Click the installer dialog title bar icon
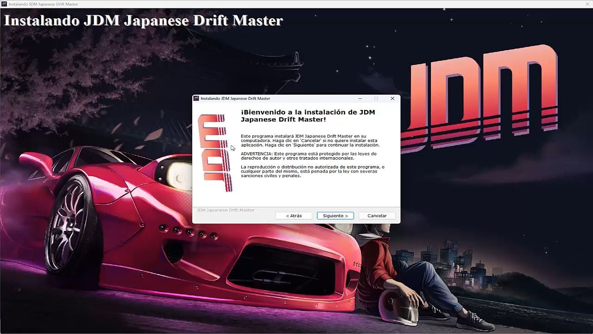Screen dimensions: 593x334 point(196,98)
